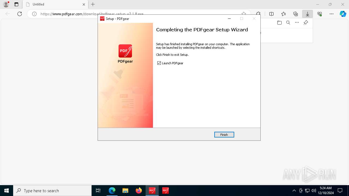Open downloads folder from Downloads panel

(x=279, y=23)
